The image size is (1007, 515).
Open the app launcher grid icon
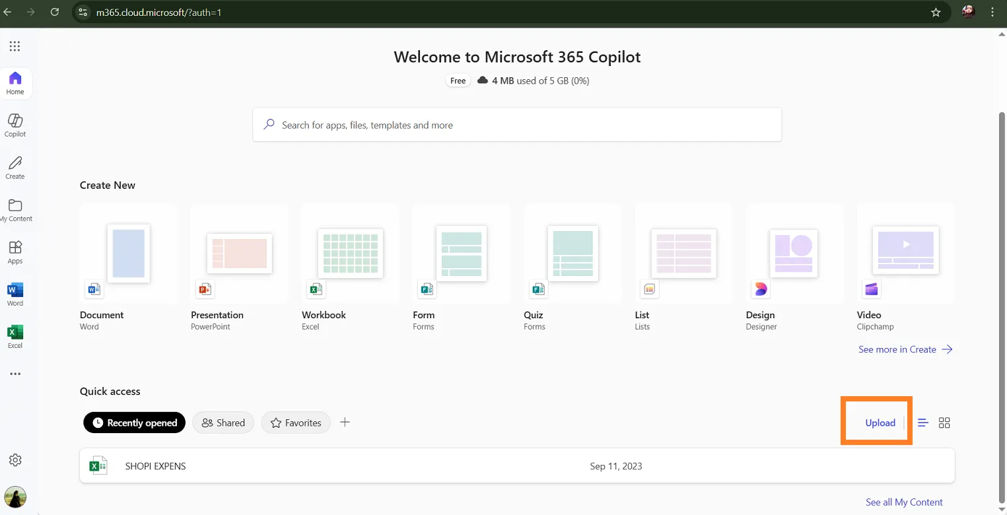[x=15, y=46]
